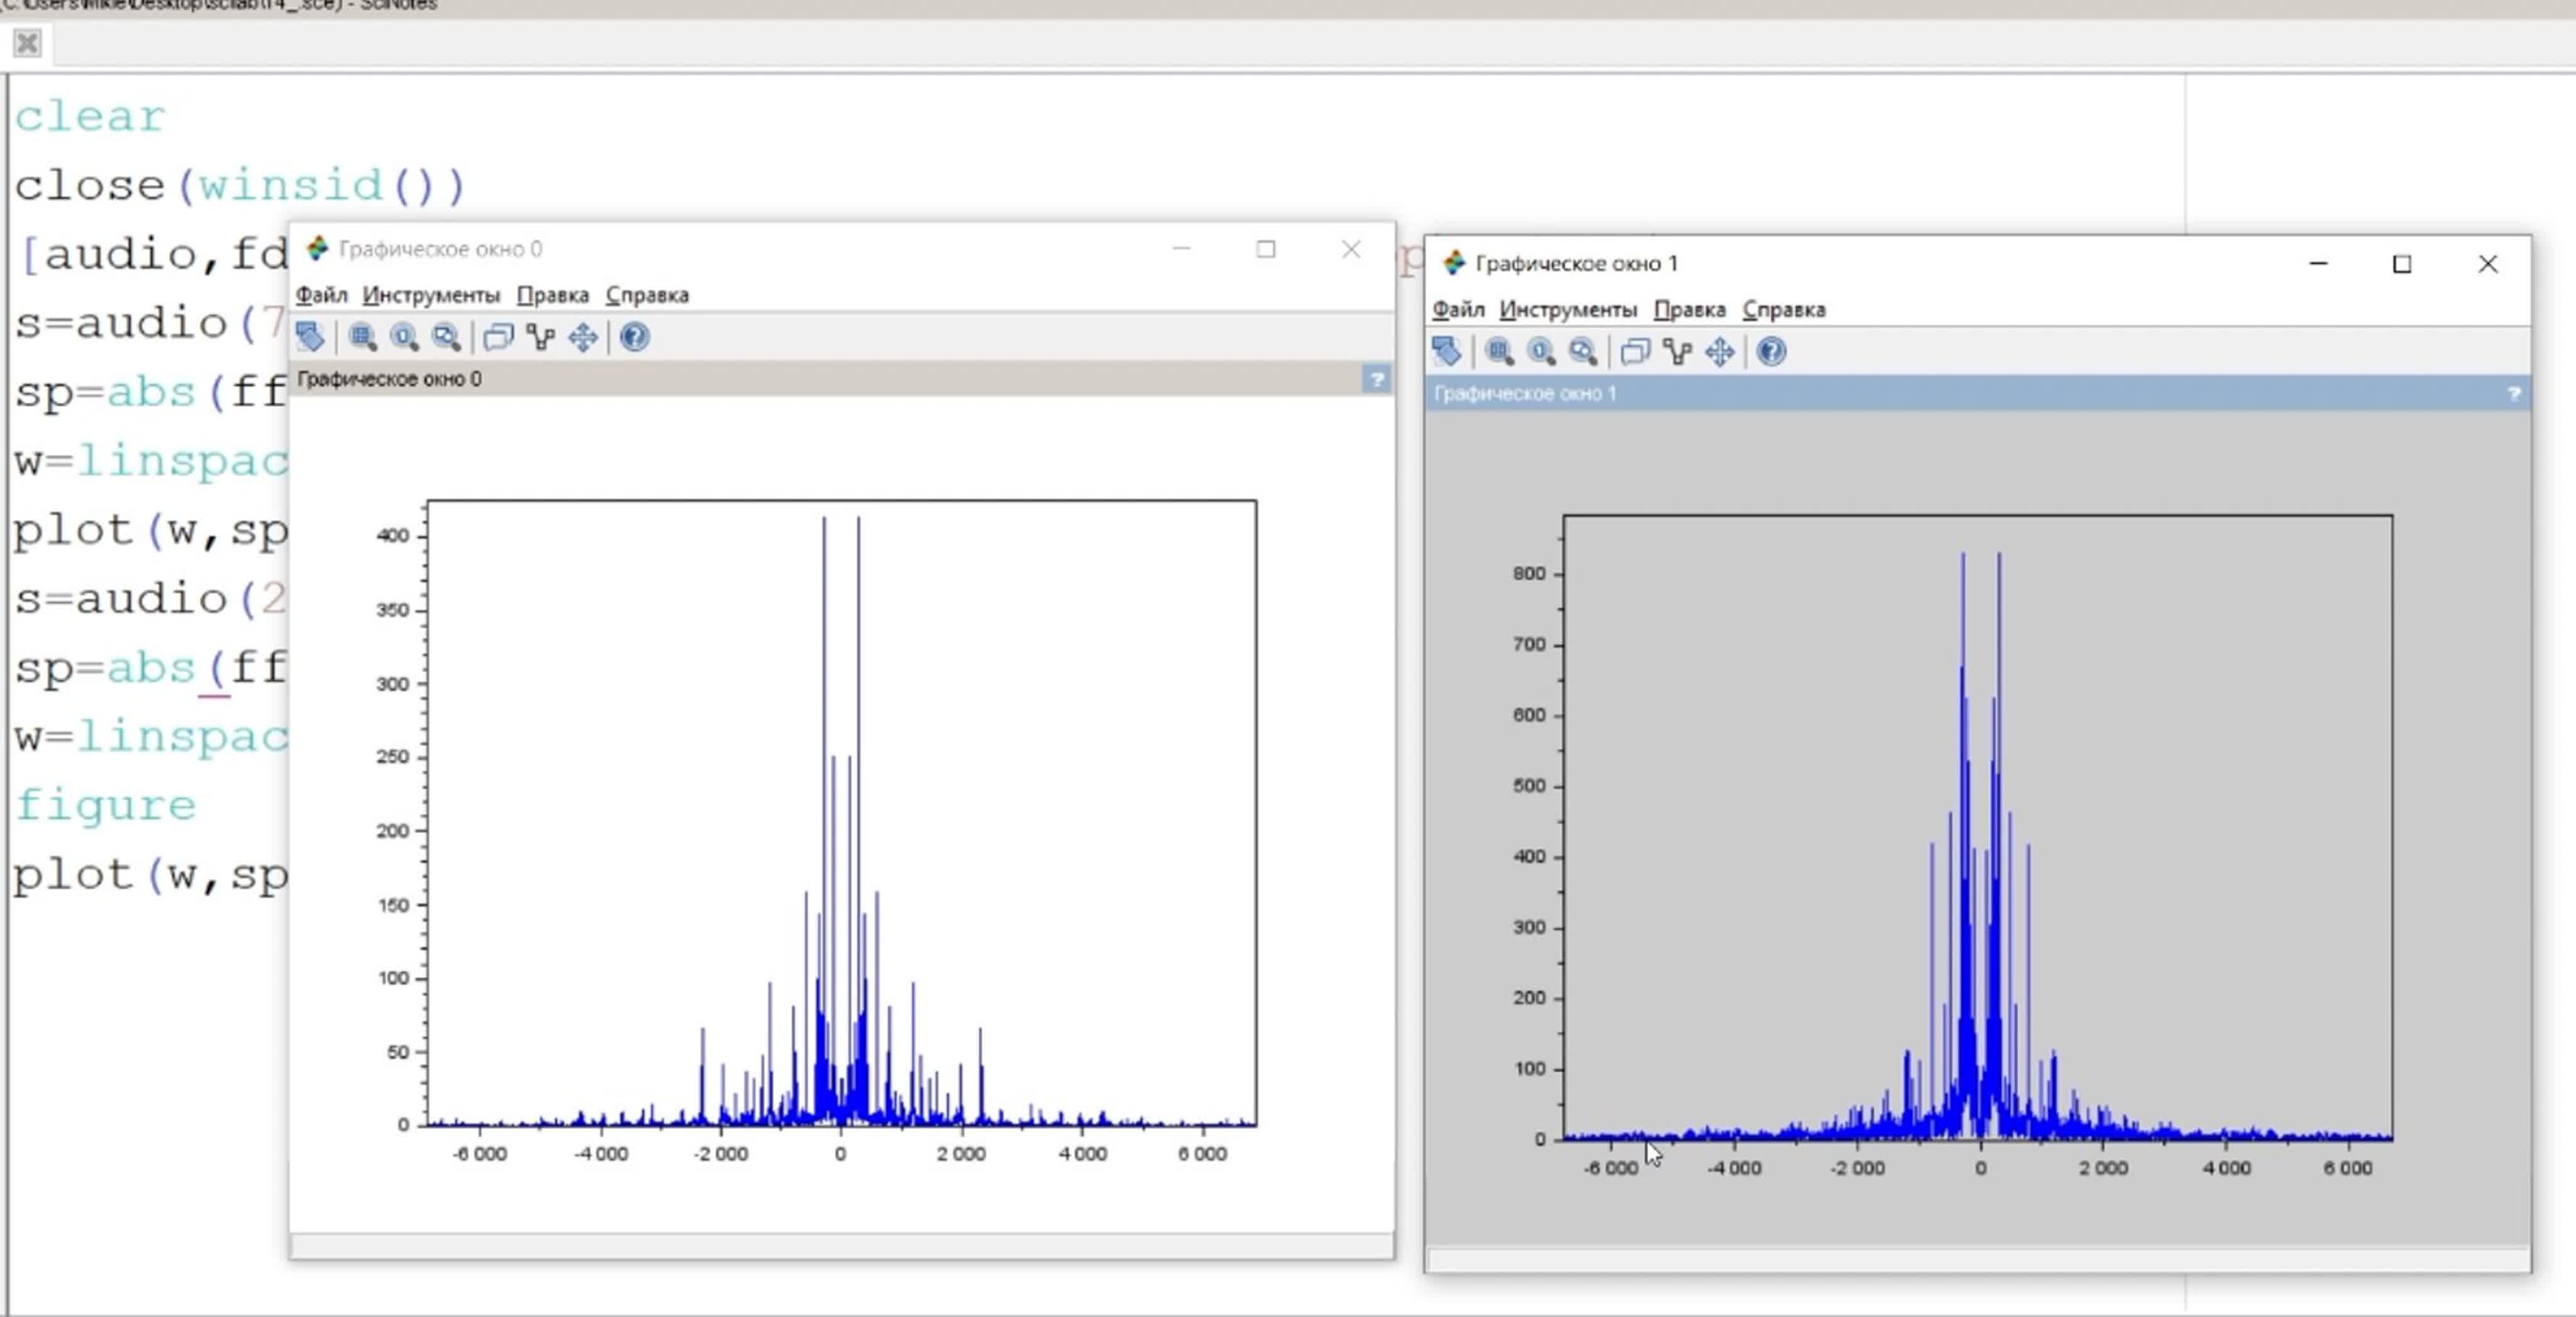Click Rotate tool in Графическое окно 1
The height and width of the screenshot is (1317, 2576).
pos(1446,351)
